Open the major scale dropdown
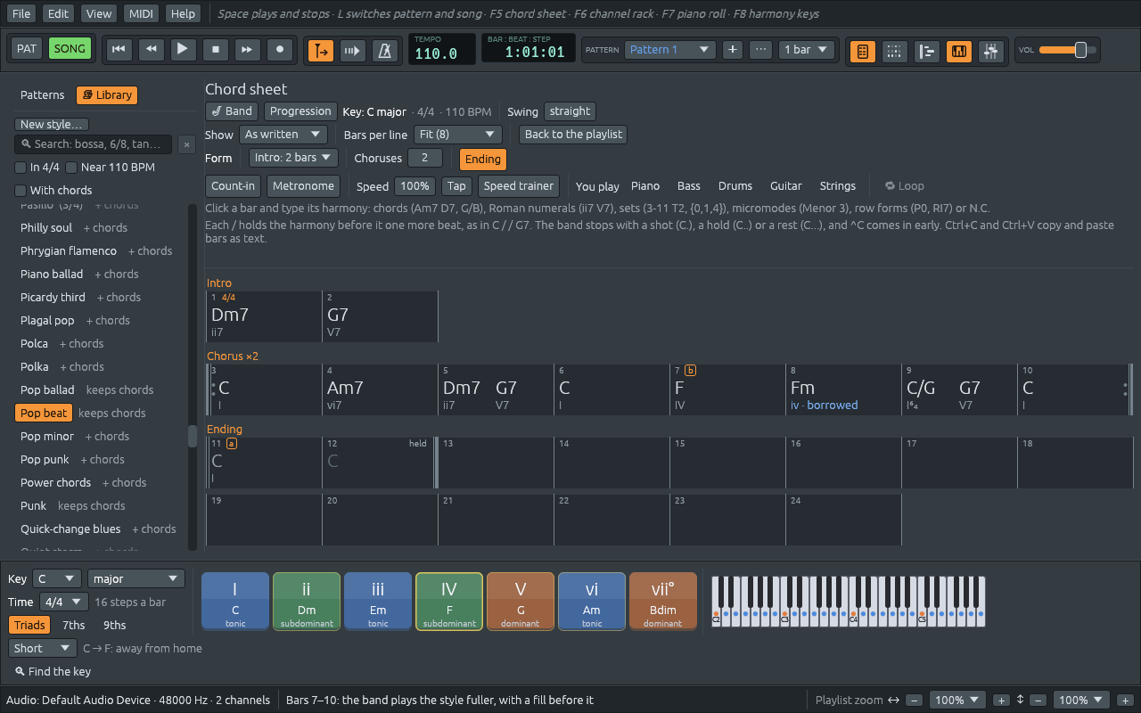This screenshot has width=1141, height=713. [x=136, y=579]
